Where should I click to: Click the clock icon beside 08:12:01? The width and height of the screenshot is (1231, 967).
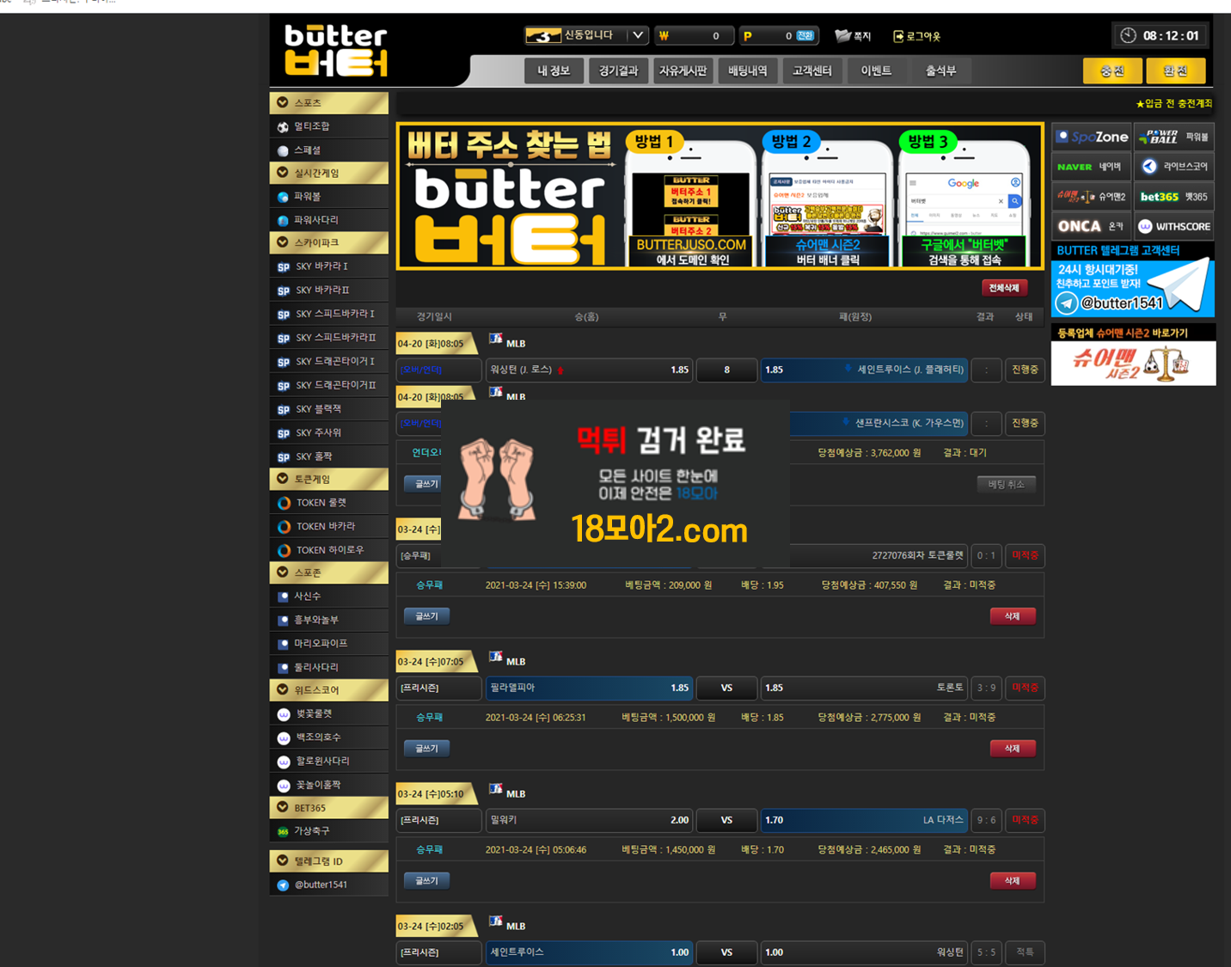1128,35
